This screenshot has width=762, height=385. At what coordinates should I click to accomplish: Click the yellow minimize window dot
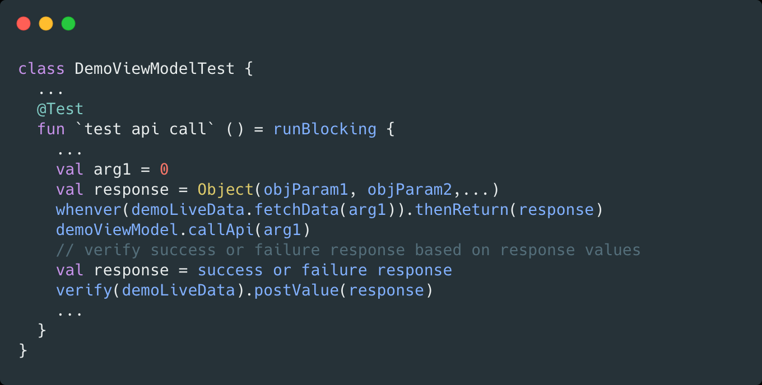(x=46, y=24)
